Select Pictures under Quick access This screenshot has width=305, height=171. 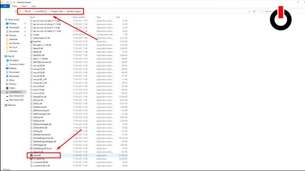tap(13, 35)
